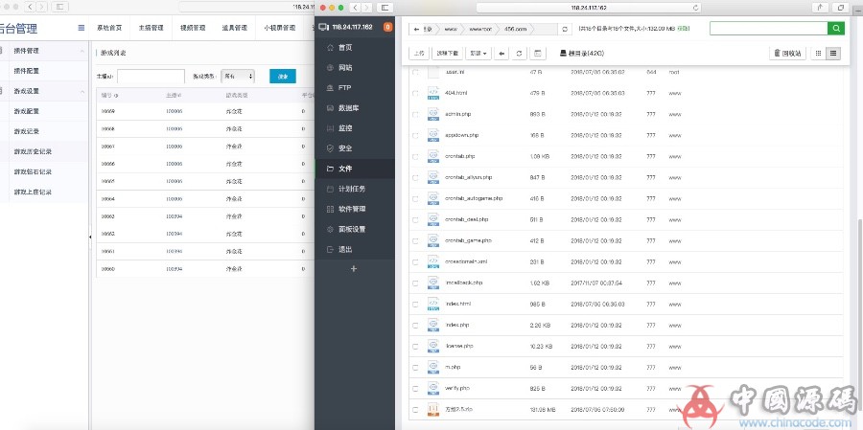This screenshot has height=430, width=863.
Task: Open 系统首页 tab in back window
Action: coord(109,28)
